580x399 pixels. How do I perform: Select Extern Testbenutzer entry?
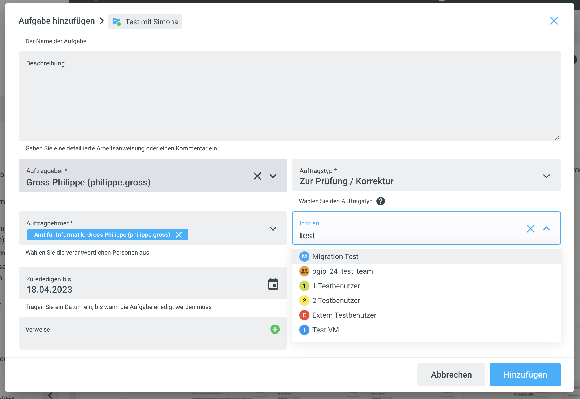point(344,315)
